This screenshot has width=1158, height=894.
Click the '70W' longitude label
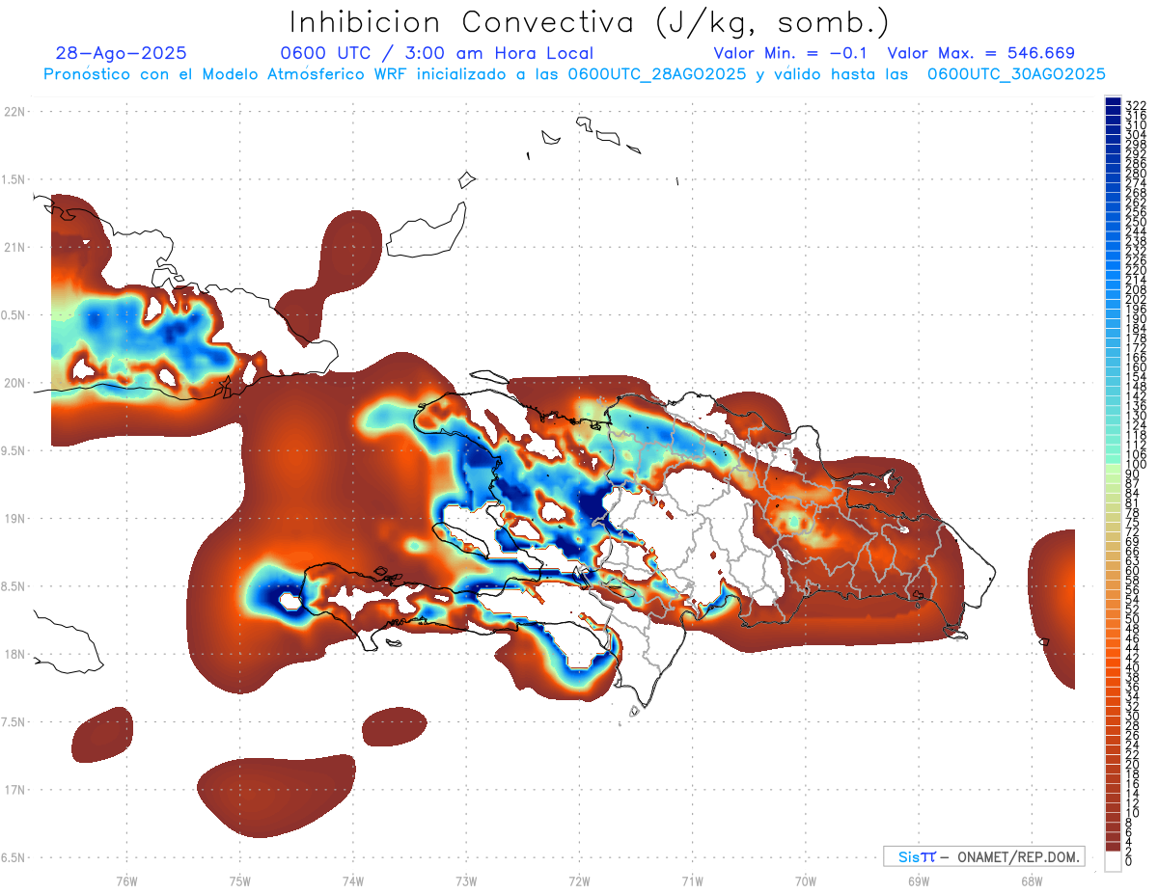pyautogui.click(x=806, y=880)
